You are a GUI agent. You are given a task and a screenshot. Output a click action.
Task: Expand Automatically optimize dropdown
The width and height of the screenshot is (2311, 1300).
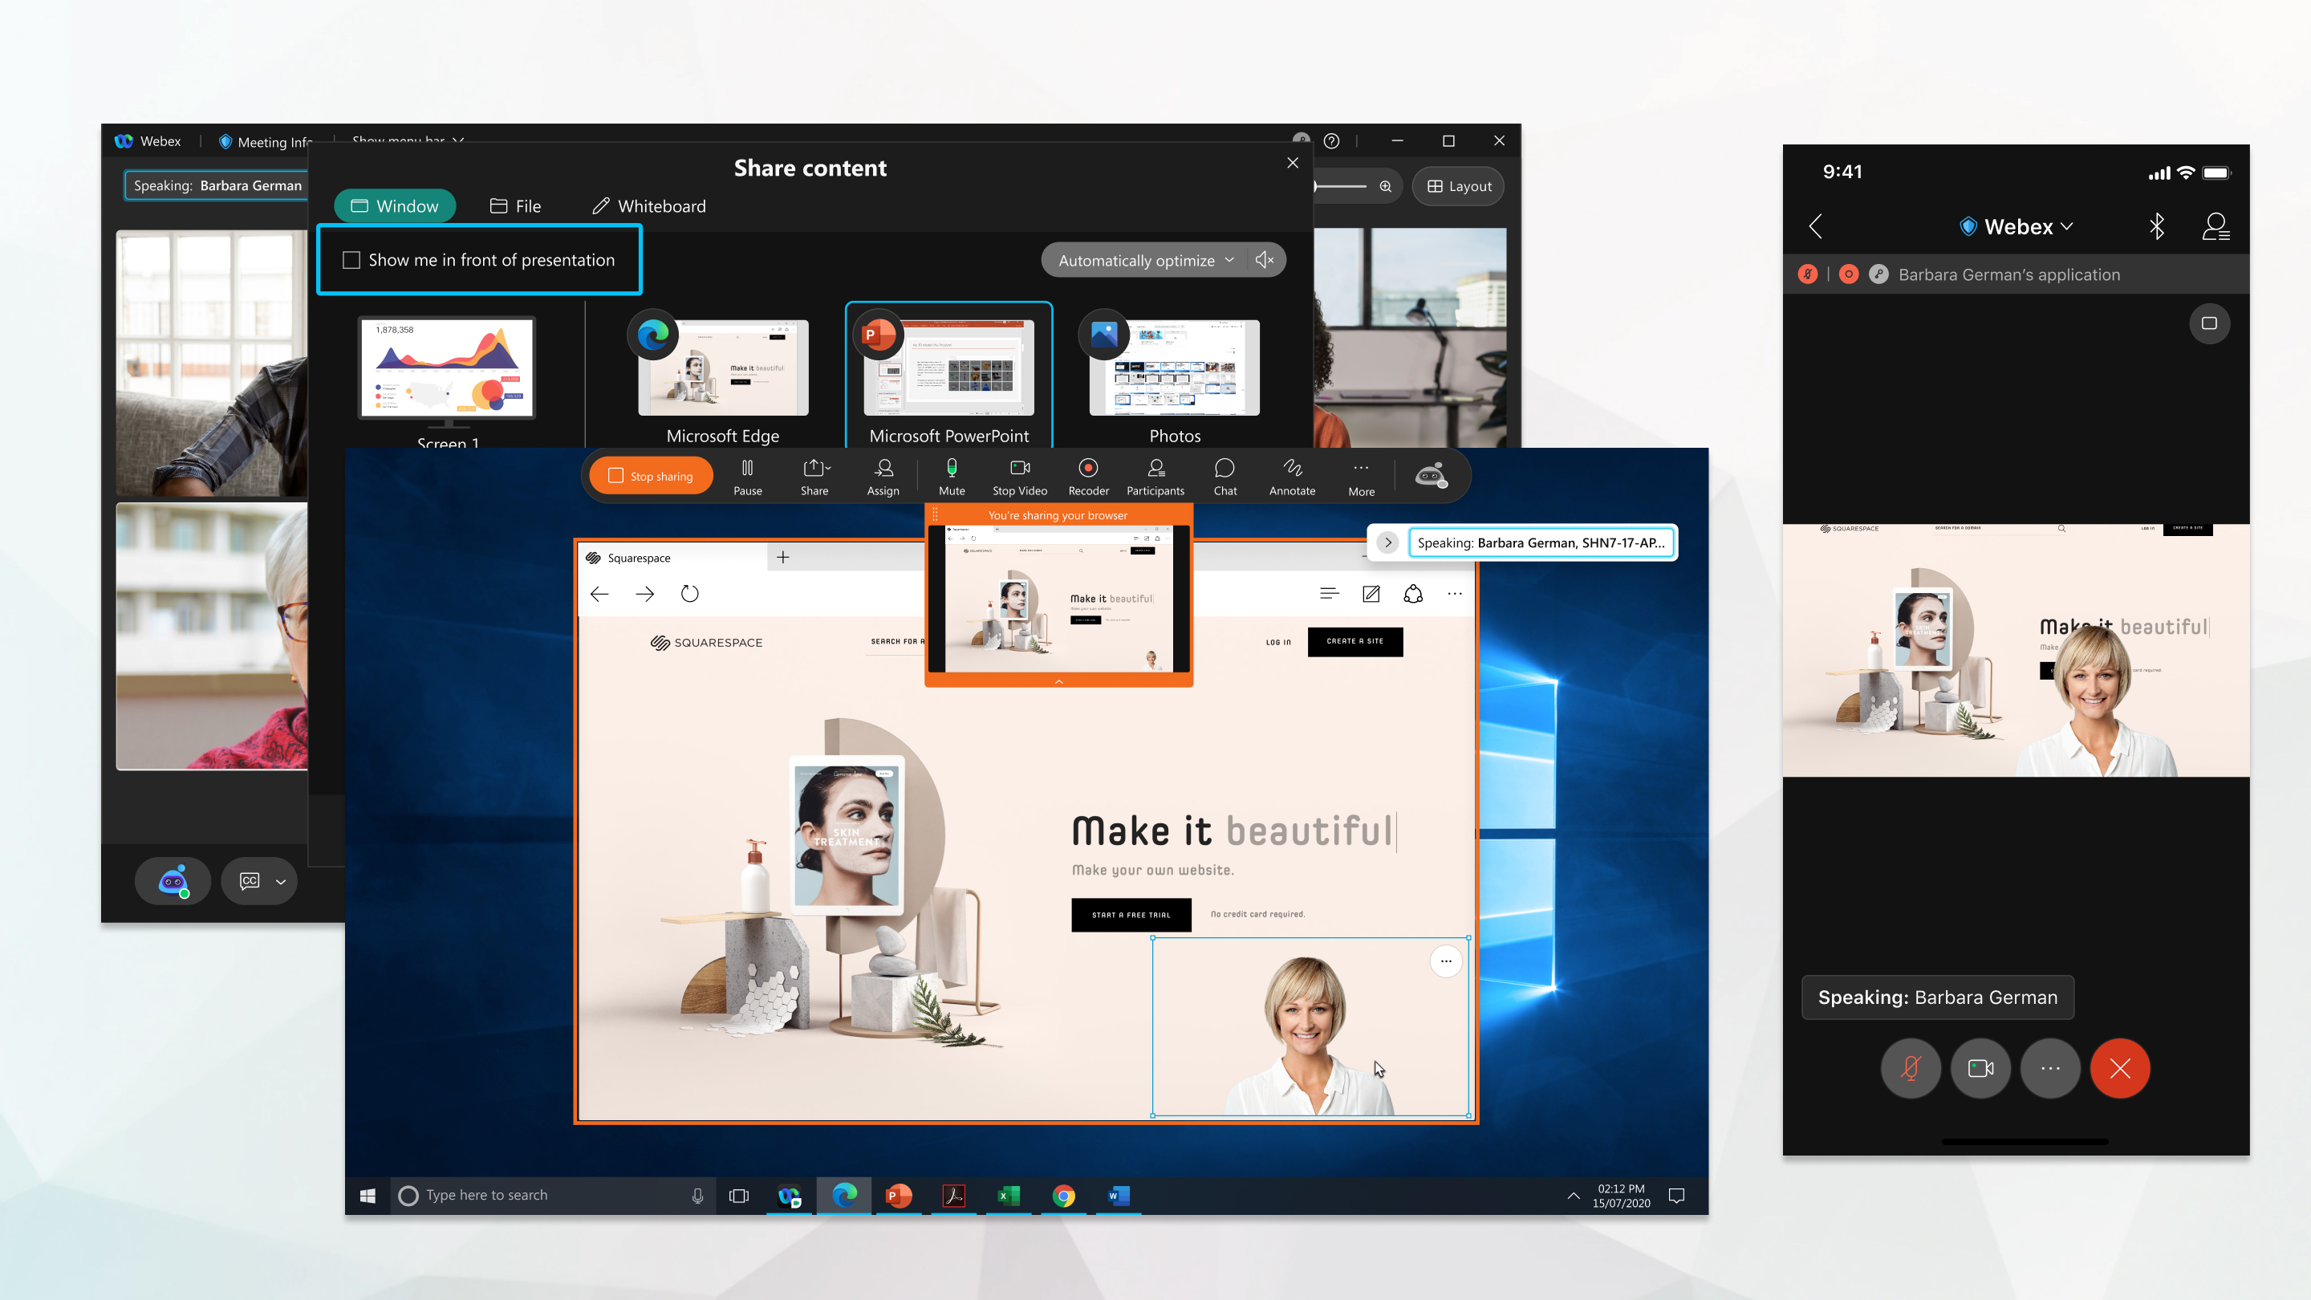tap(1230, 260)
